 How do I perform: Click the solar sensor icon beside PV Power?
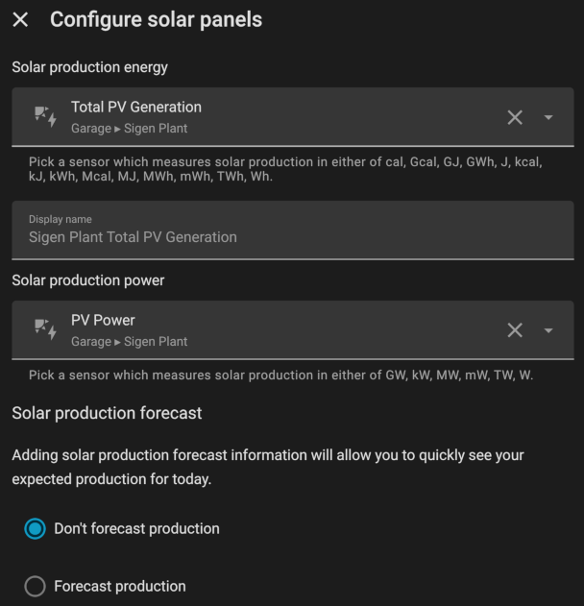tap(45, 329)
